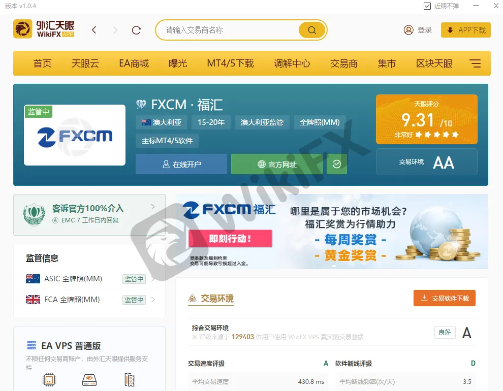Click the Australian flag for ASIC
Image resolution: width=503 pixels, height=391 pixels.
coord(33,278)
